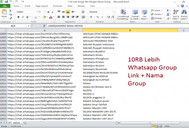189x128 pixels.
Task: Open Cell Styles gallery
Action: tap(144, 15)
